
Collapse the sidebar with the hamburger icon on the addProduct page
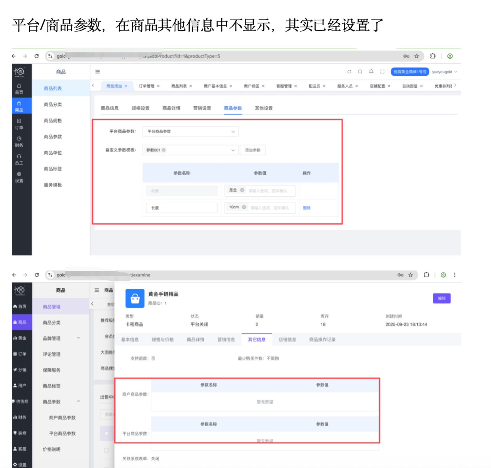click(97, 72)
